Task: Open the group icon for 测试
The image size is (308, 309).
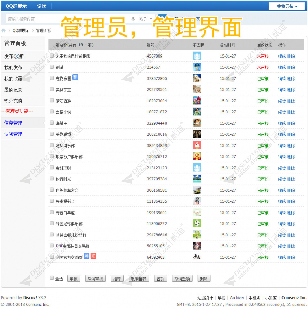Action: tap(197, 67)
